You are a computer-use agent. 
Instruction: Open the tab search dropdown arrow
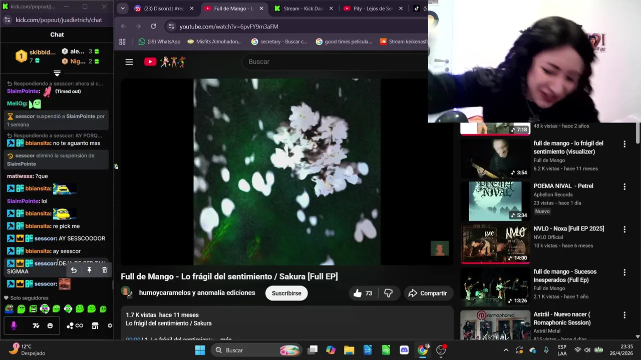point(123,8)
